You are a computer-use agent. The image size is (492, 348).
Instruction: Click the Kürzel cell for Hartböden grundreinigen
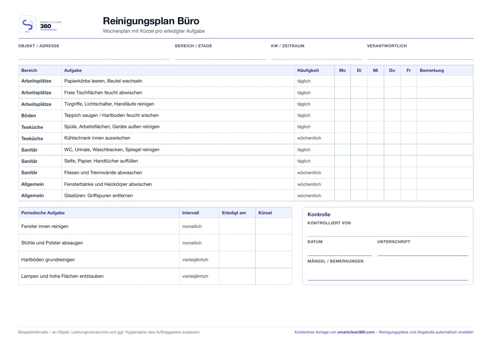click(273, 260)
